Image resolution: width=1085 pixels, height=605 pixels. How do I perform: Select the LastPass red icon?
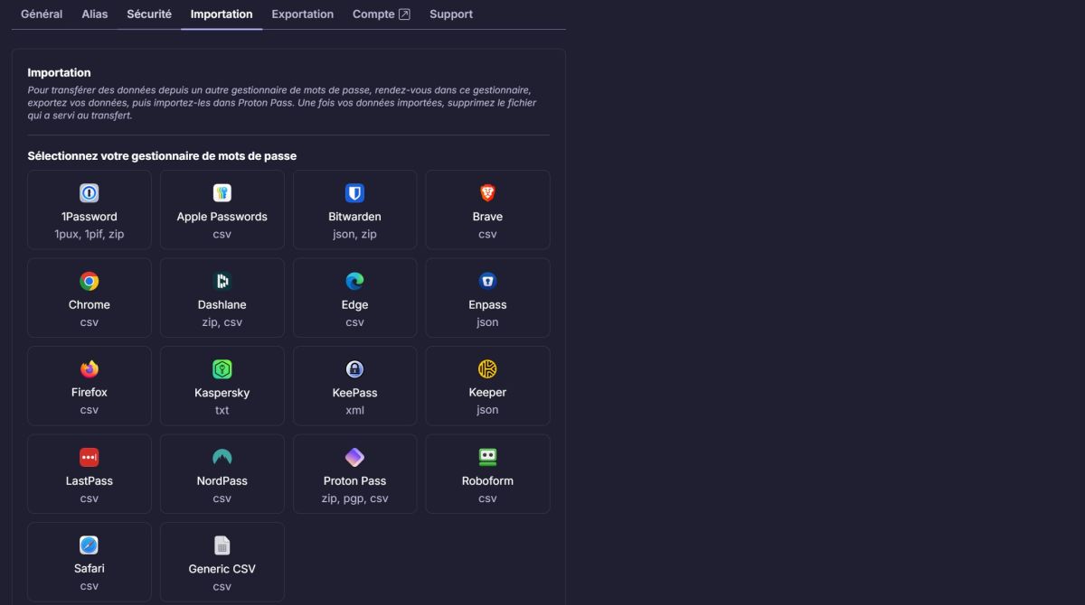[x=90, y=457]
